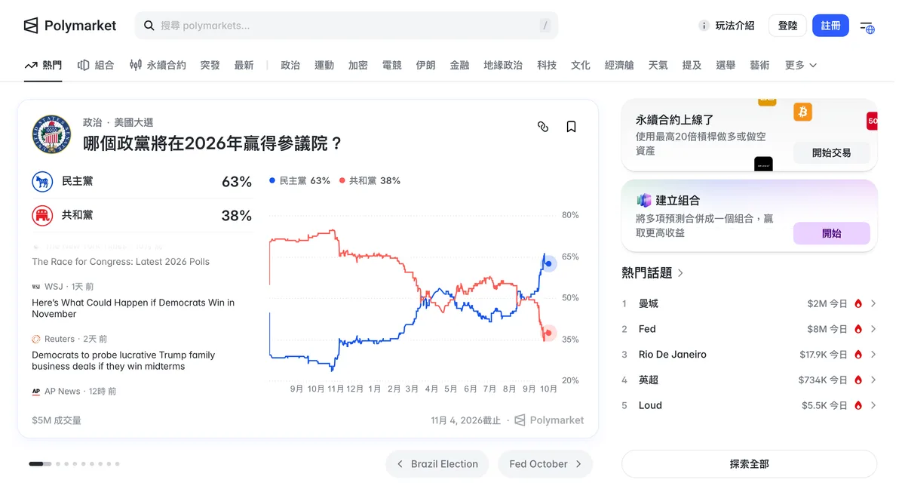The image size is (905, 495).
Task: Click fire icon in 曼城 row
Action: pyautogui.click(x=858, y=304)
